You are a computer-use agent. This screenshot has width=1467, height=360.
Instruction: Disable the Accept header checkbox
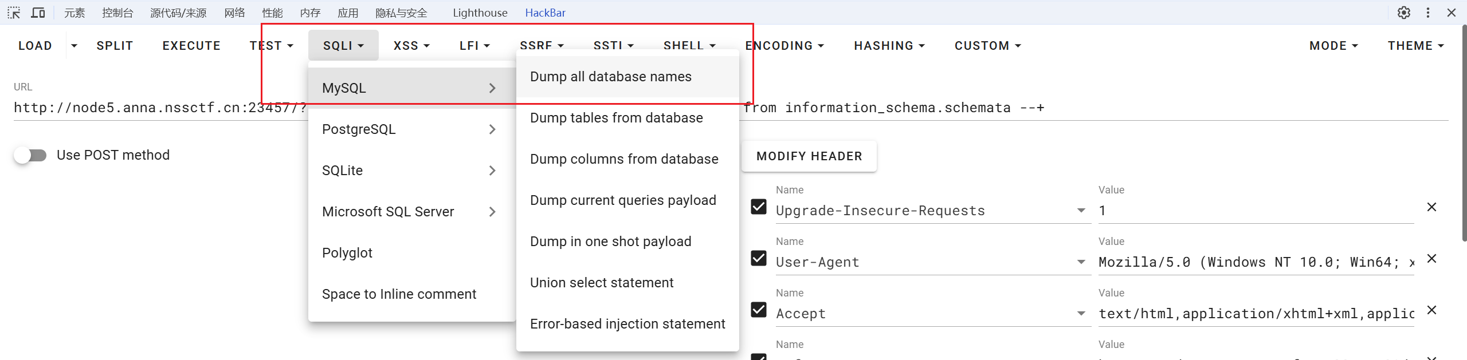point(759,310)
